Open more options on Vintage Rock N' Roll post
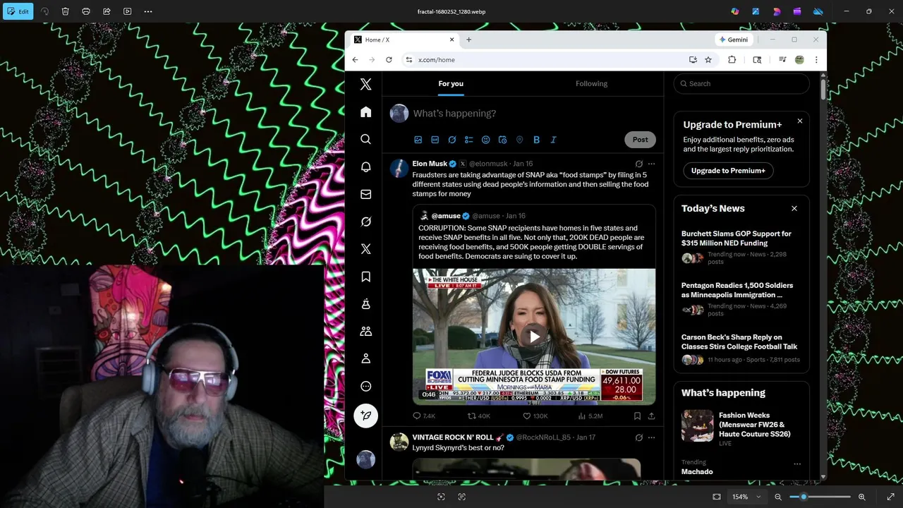Screen dimensions: 903x508 (651, 437)
